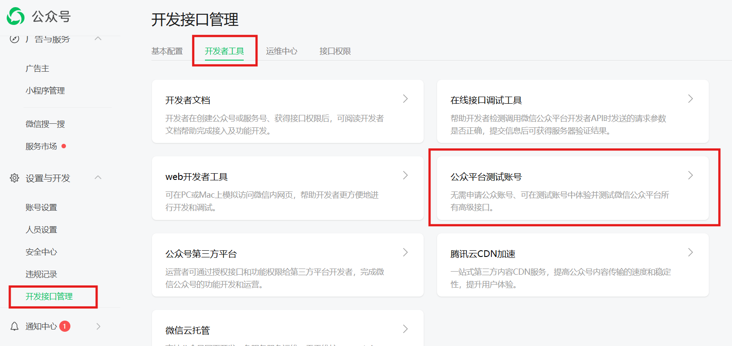Click the arrow on 公众平台测试账号 card

(691, 175)
